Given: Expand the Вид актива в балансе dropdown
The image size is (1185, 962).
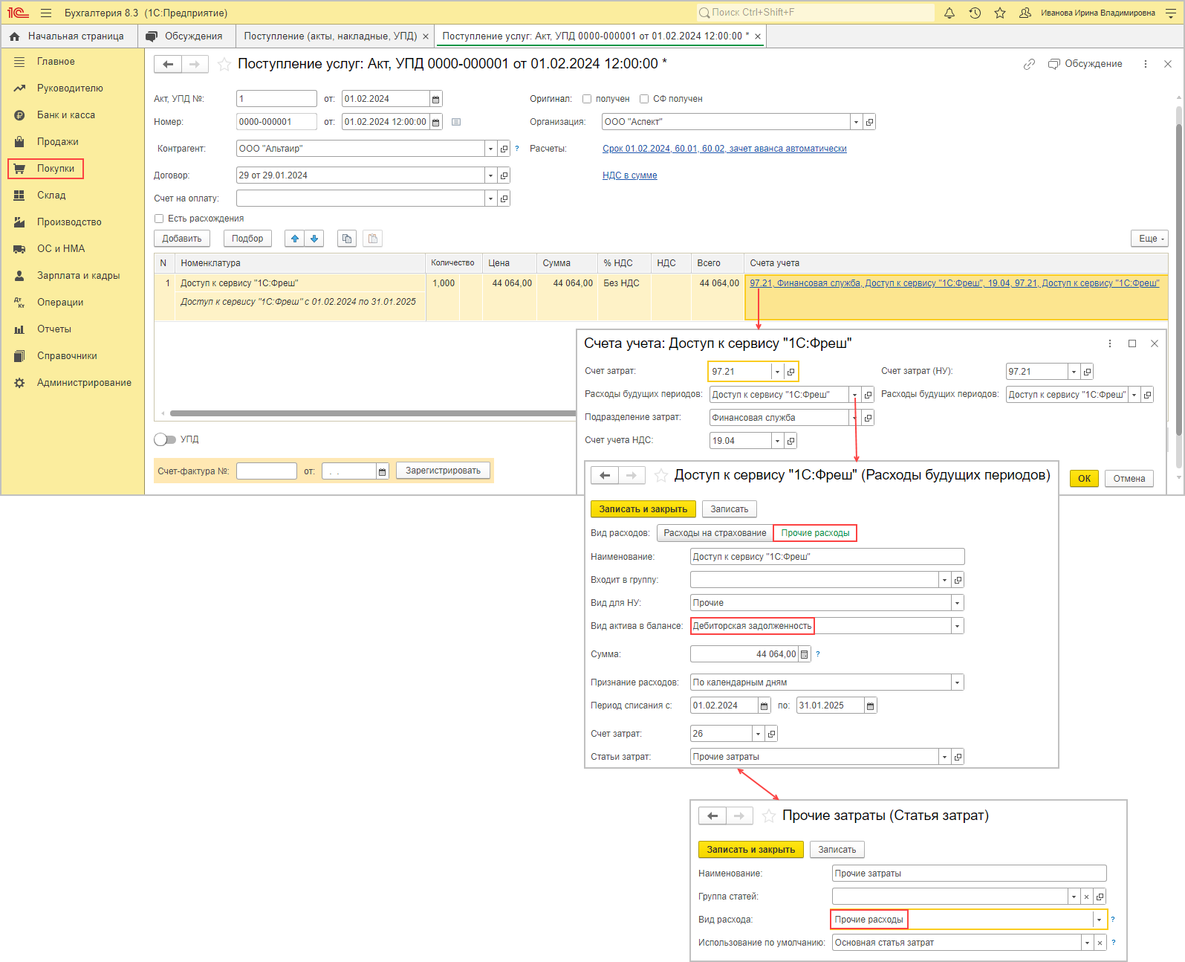Looking at the screenshot, I should point(957,626).
